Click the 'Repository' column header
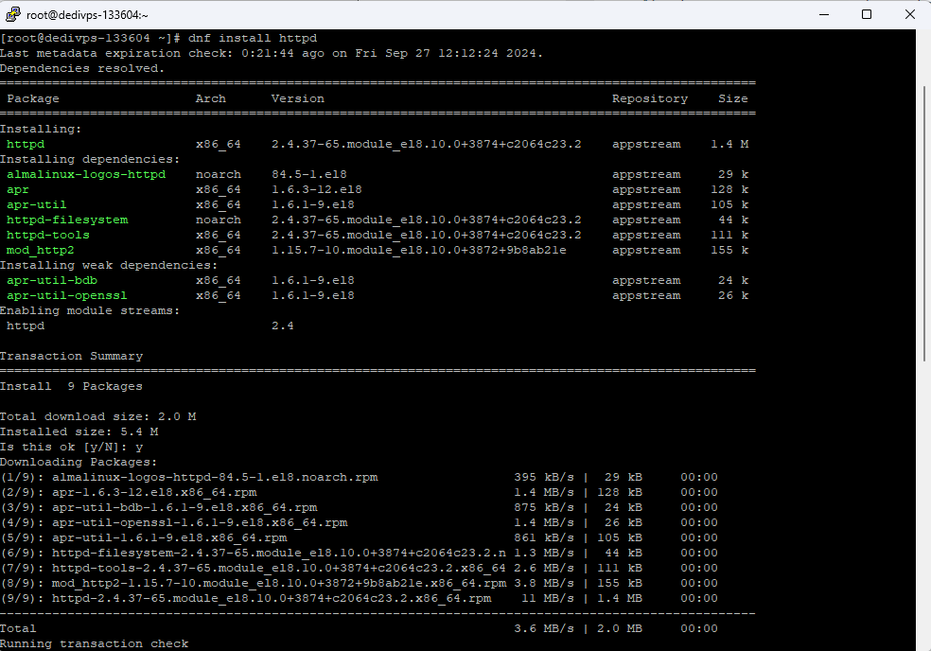Viewport: 931px width, 651px height. pos(650,98)
